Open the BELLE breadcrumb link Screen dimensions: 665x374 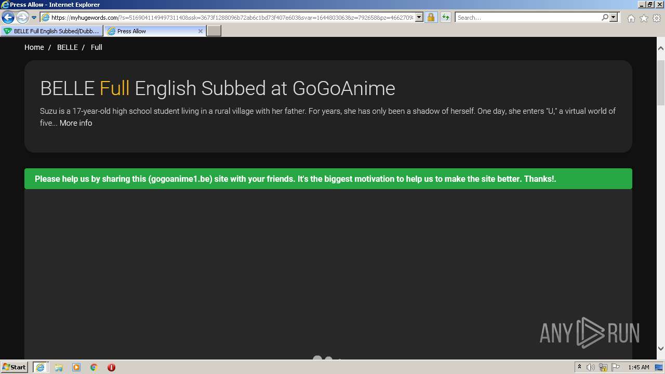coord(68,47)
